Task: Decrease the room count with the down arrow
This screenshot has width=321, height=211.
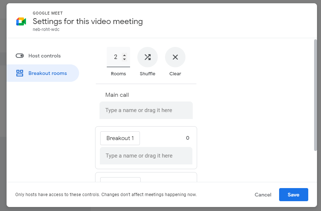Action: click(125, 59)
